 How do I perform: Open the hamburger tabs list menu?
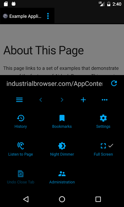(x=19, y=100)
